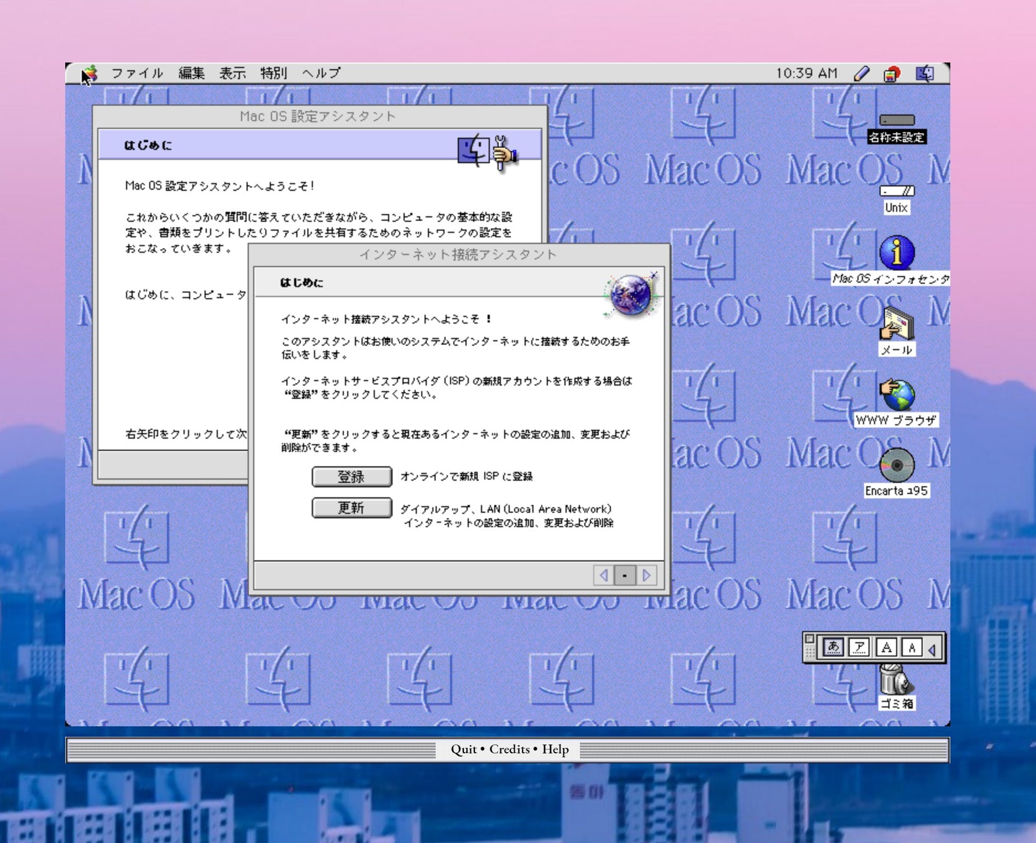This screenshot has width=1036, height=843.
Task: Click the Mac OS 設定アシスタント title bar
Action: point(318,116)
